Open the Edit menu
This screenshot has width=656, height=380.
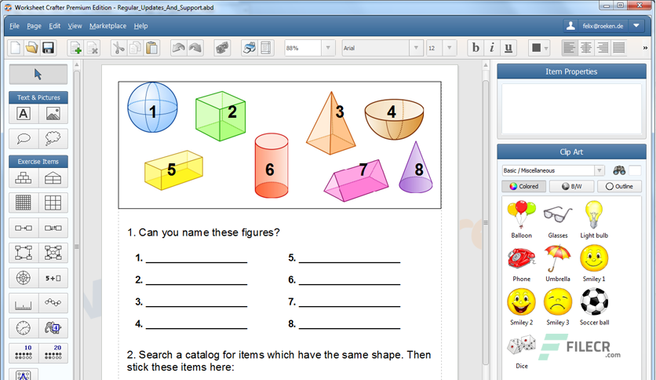pos(54,26)
